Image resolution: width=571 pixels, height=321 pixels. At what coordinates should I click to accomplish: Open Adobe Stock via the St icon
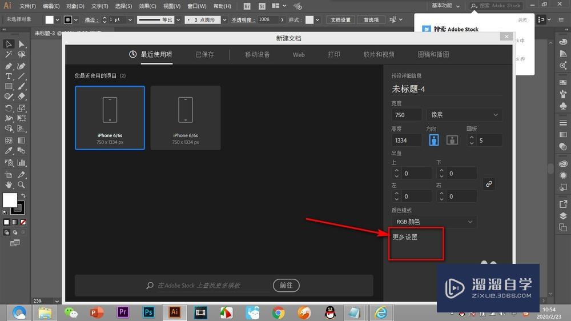262,6
